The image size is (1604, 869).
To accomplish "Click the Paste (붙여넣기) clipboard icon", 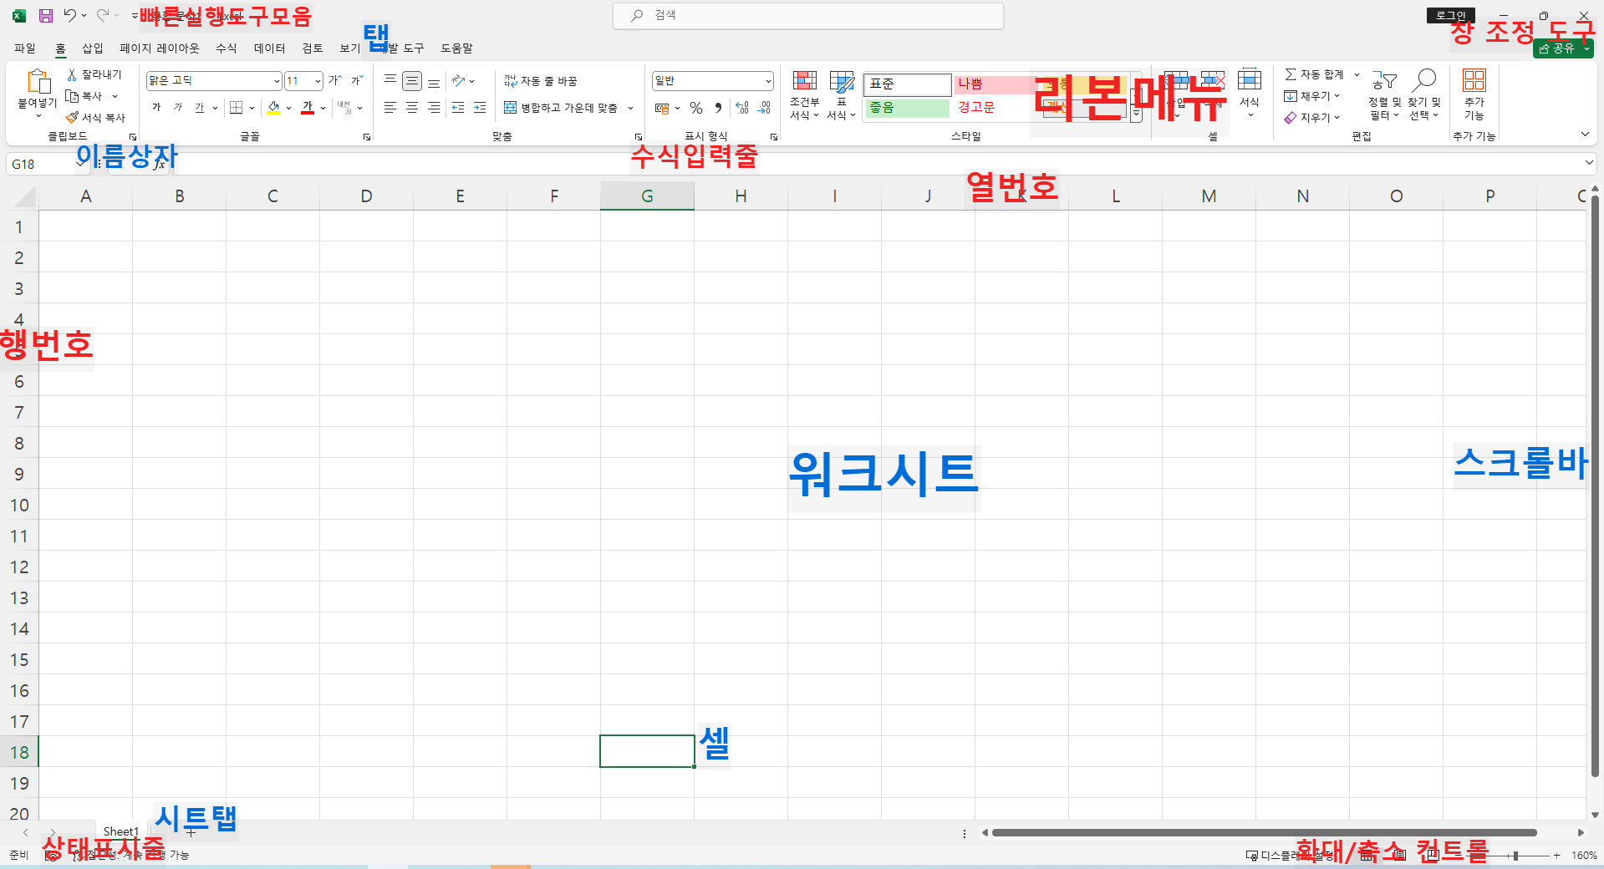I will pos(38,82).
